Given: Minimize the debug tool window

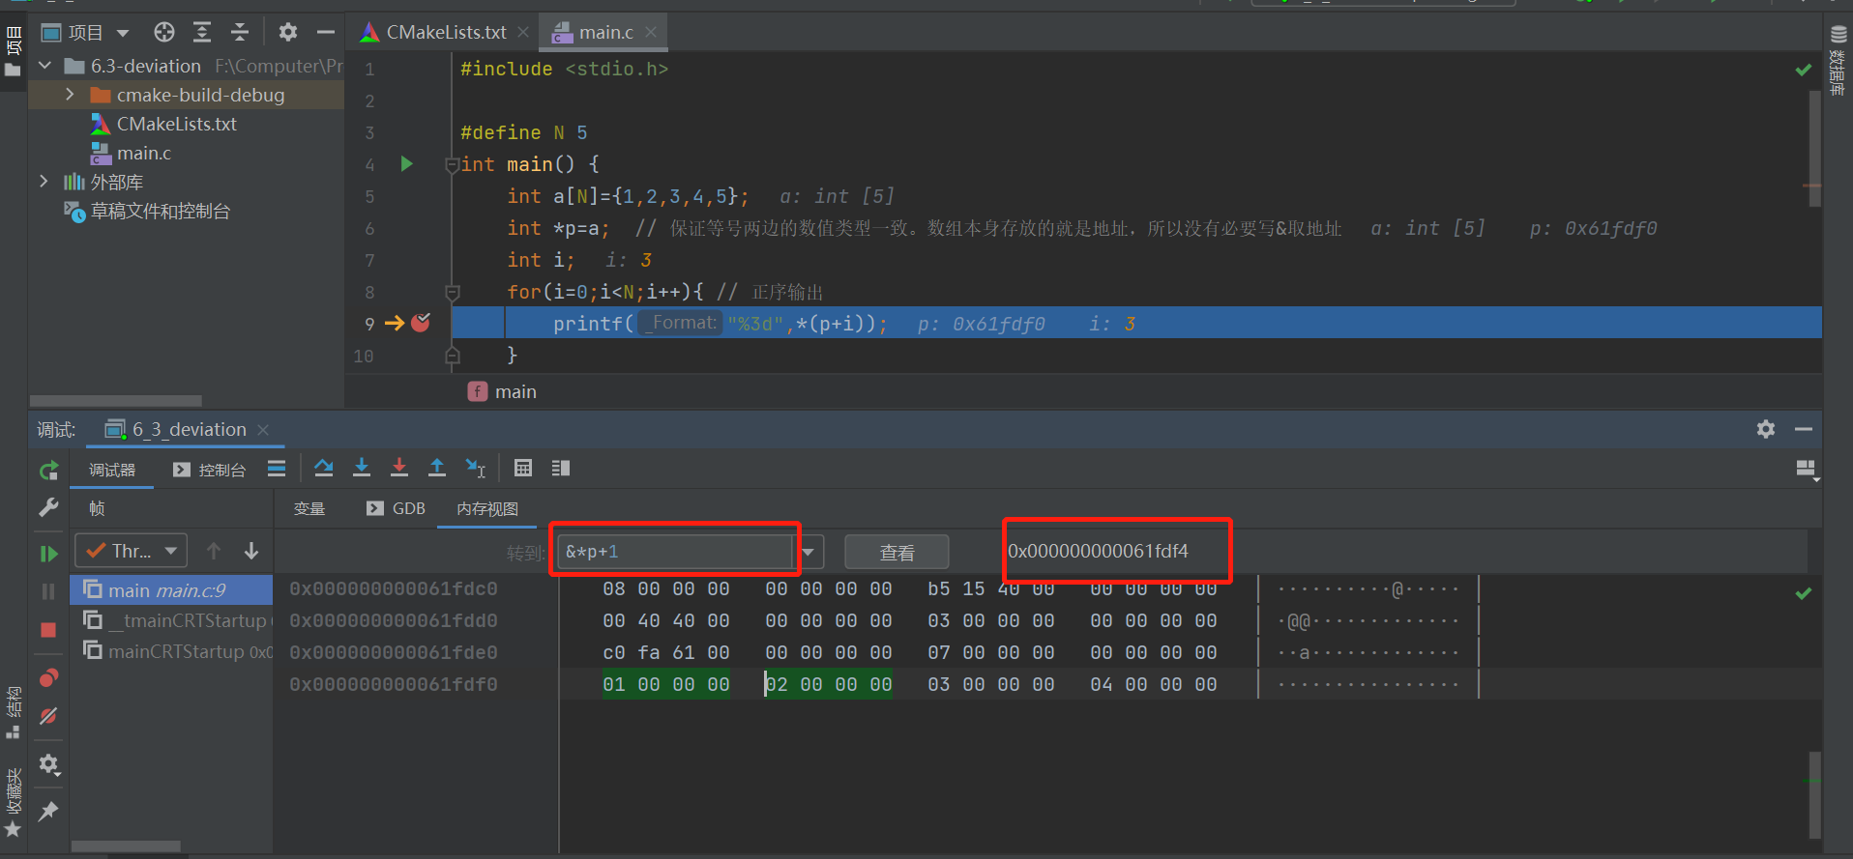Looking at the screenshot, I should pos(1804,429).
